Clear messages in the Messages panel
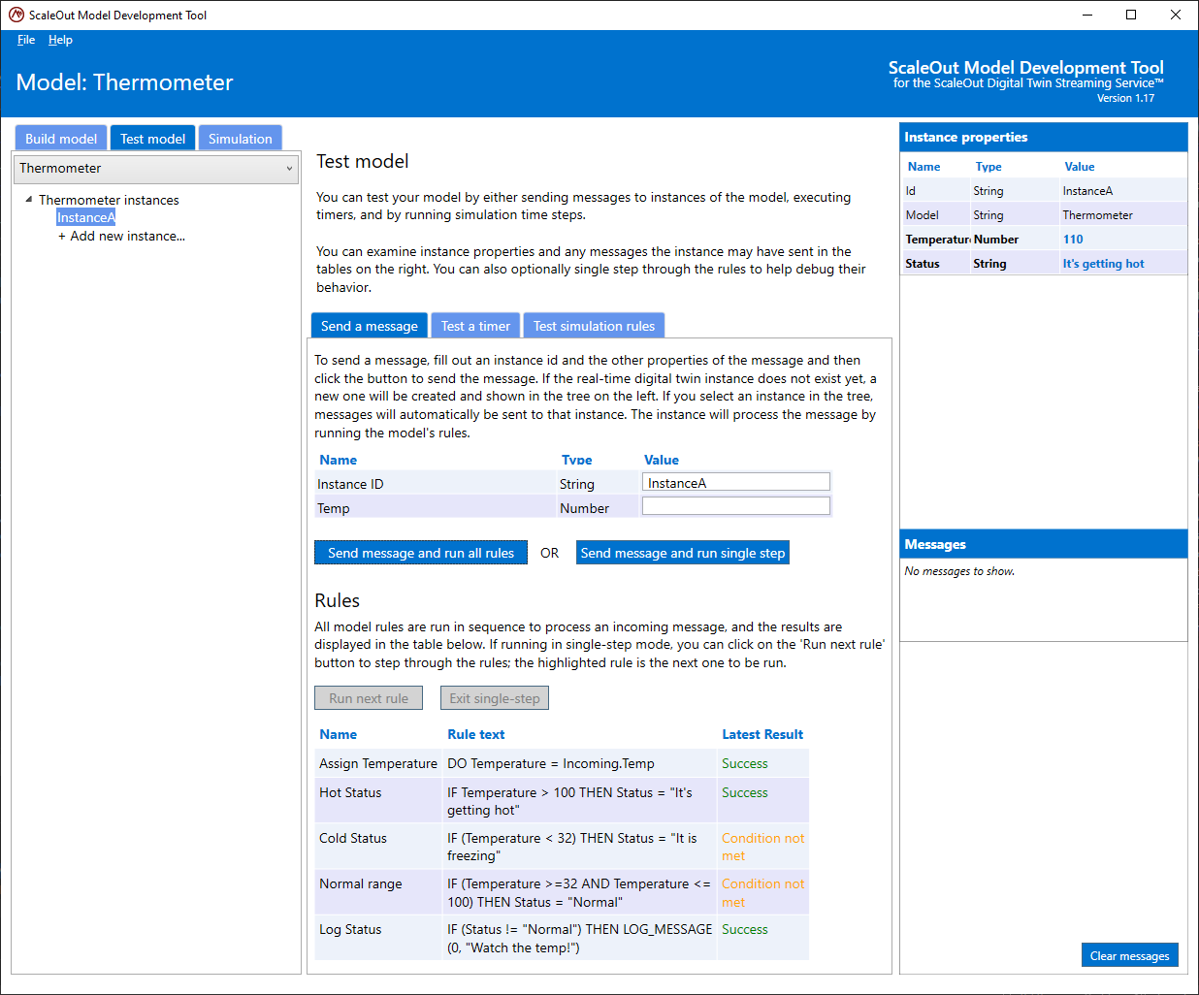The image size is (1199, 995). pos(1130,955)
